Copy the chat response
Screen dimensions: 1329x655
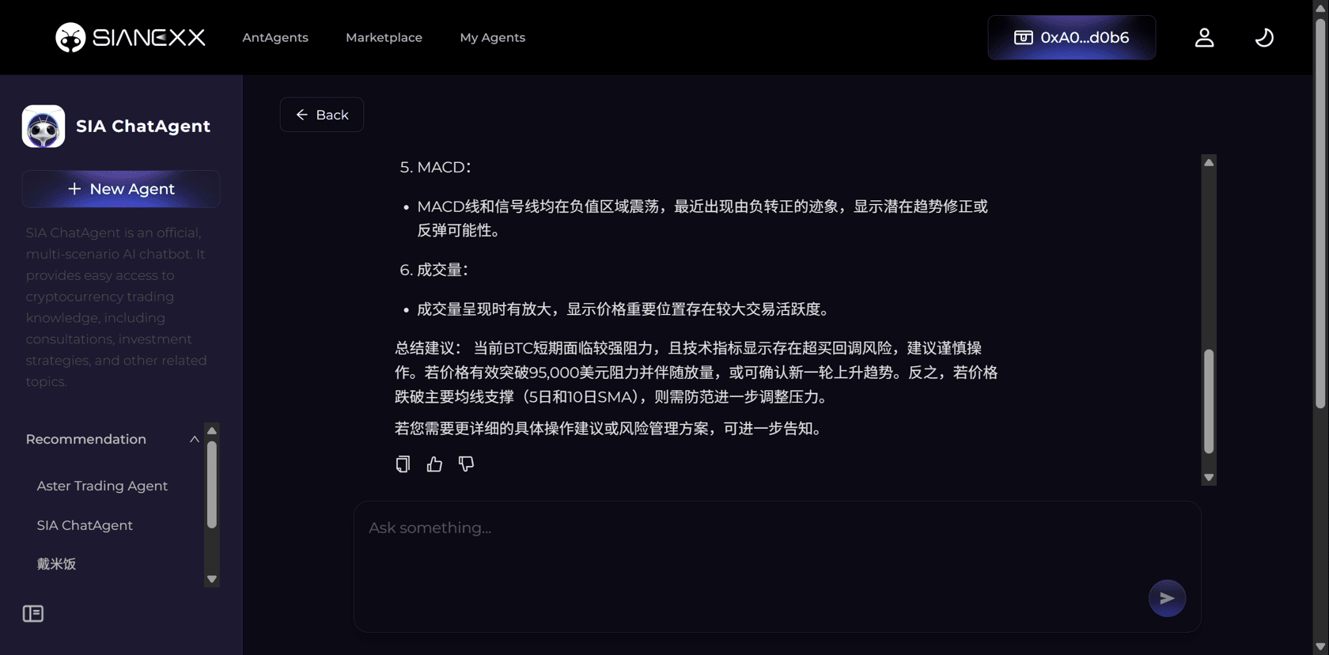click(403, 464)
